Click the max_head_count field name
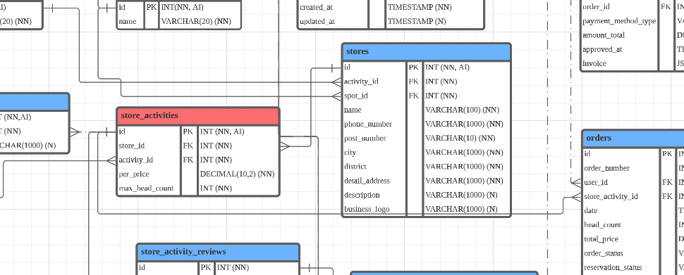 (x=146, y=188)
